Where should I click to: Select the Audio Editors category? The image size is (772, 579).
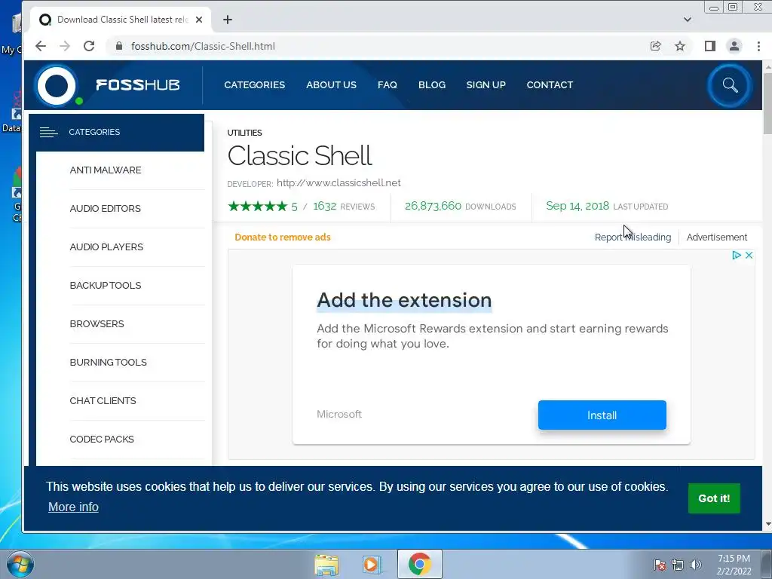coord(106,208)
